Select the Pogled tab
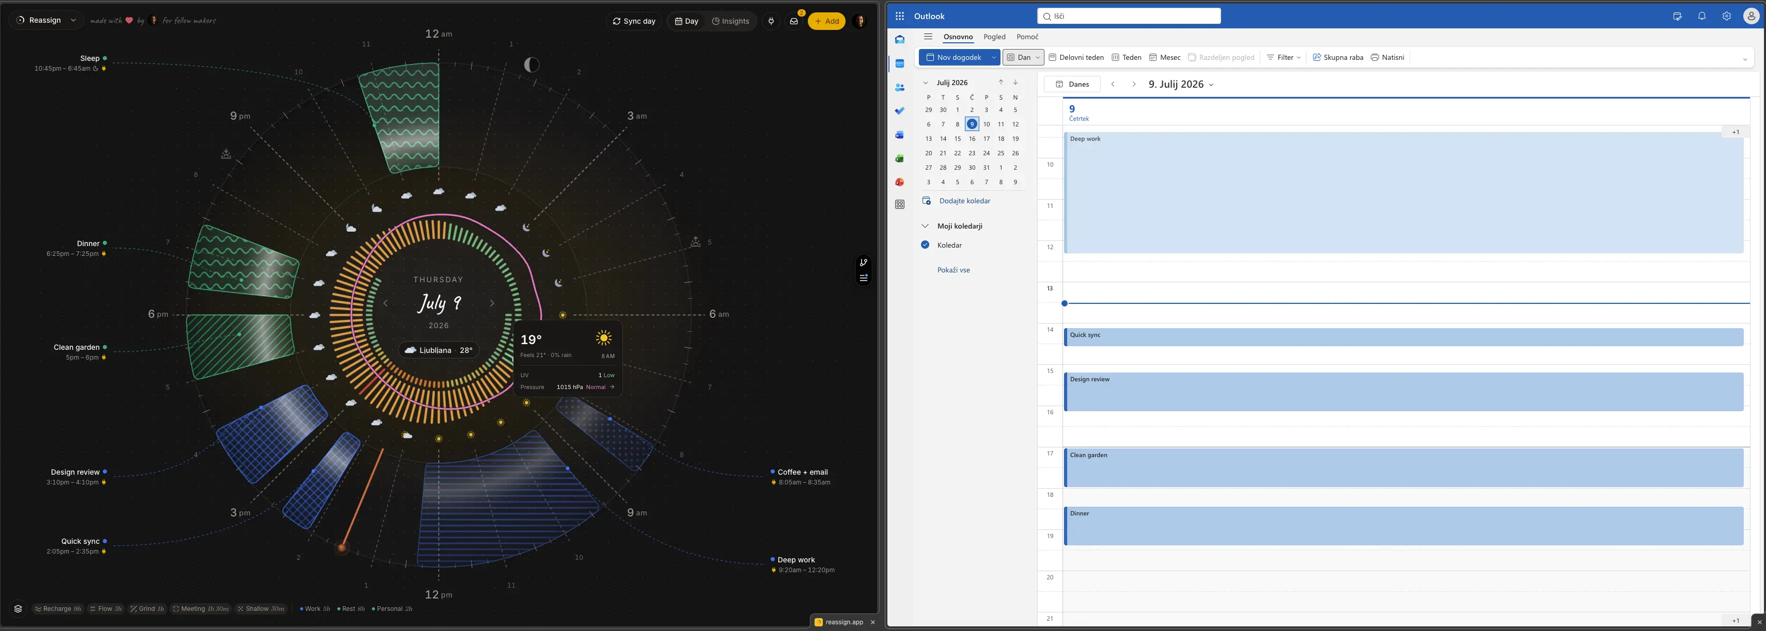The height and width of the screenshot is (631, 1766). point(994,37)
